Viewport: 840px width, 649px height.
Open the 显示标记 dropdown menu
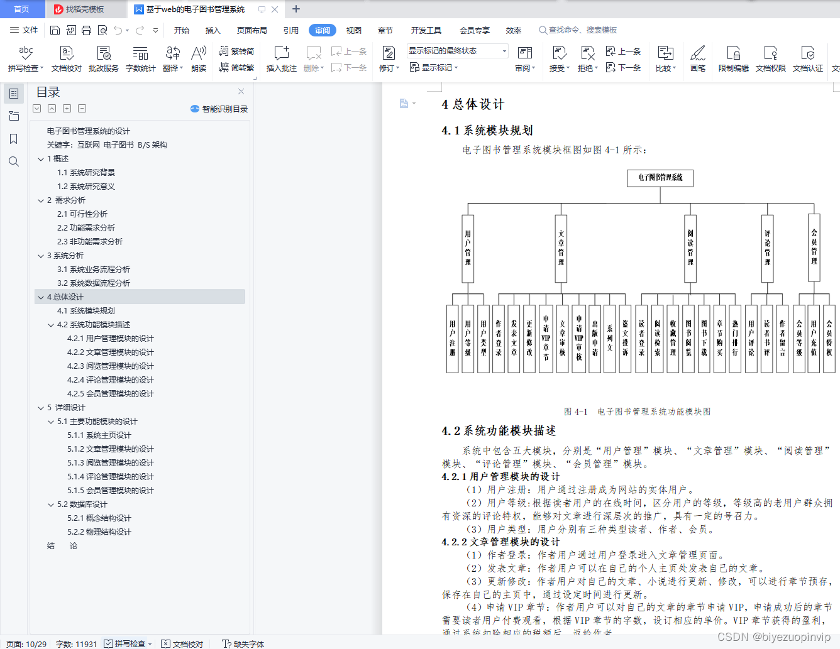434,67
